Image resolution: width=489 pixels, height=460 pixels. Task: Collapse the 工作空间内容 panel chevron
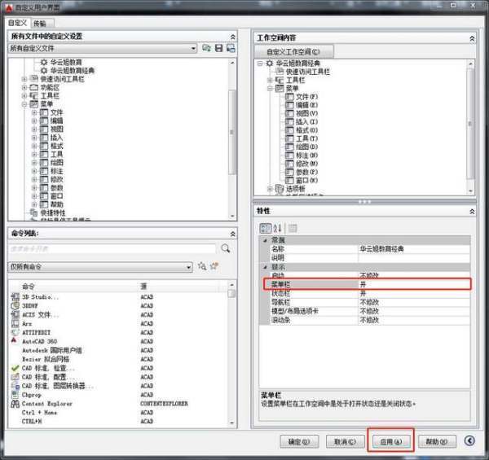(x=472, y=38)
